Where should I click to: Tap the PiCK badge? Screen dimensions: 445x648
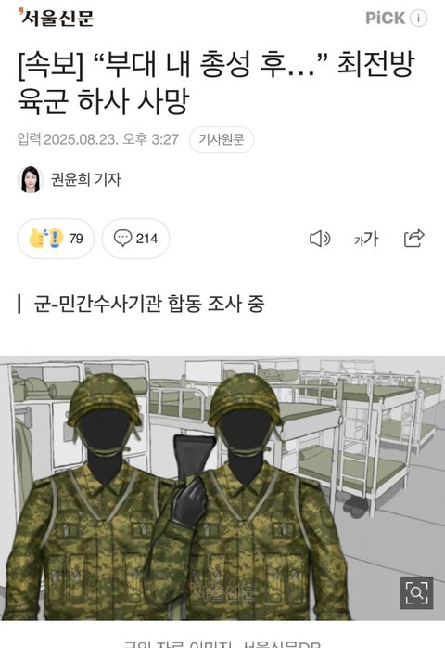pyautogui.click(x=385, y=19)
